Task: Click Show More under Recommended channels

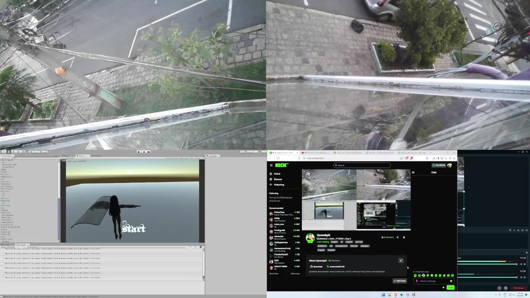Action: pos(274,274)
